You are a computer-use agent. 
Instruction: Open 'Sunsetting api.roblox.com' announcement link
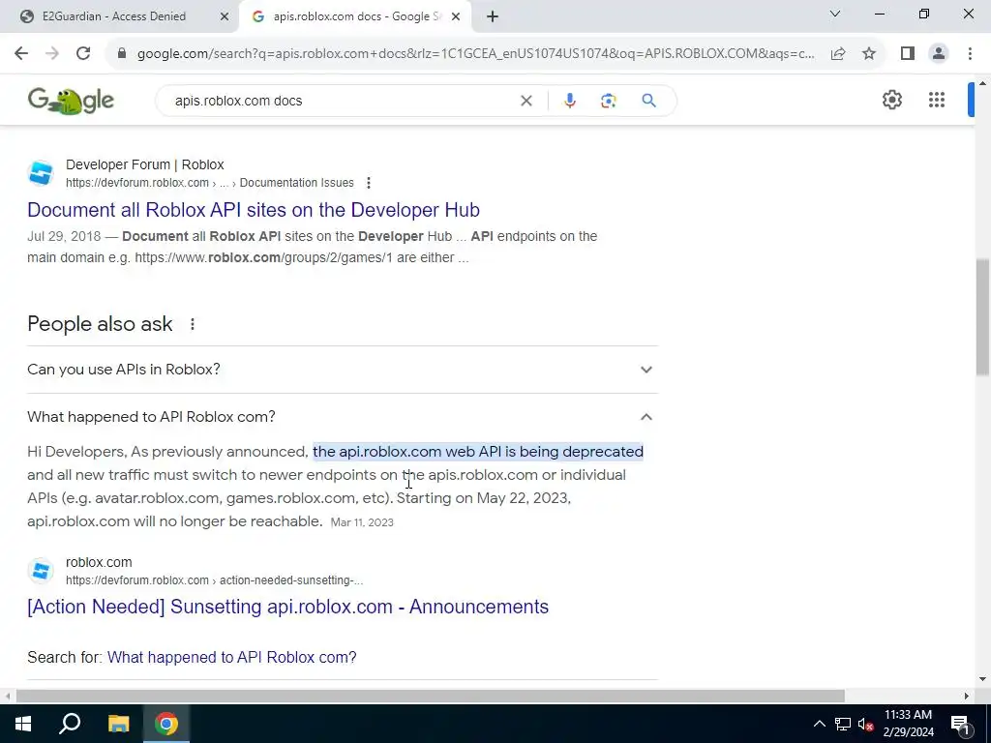click(x=288, y=607)
